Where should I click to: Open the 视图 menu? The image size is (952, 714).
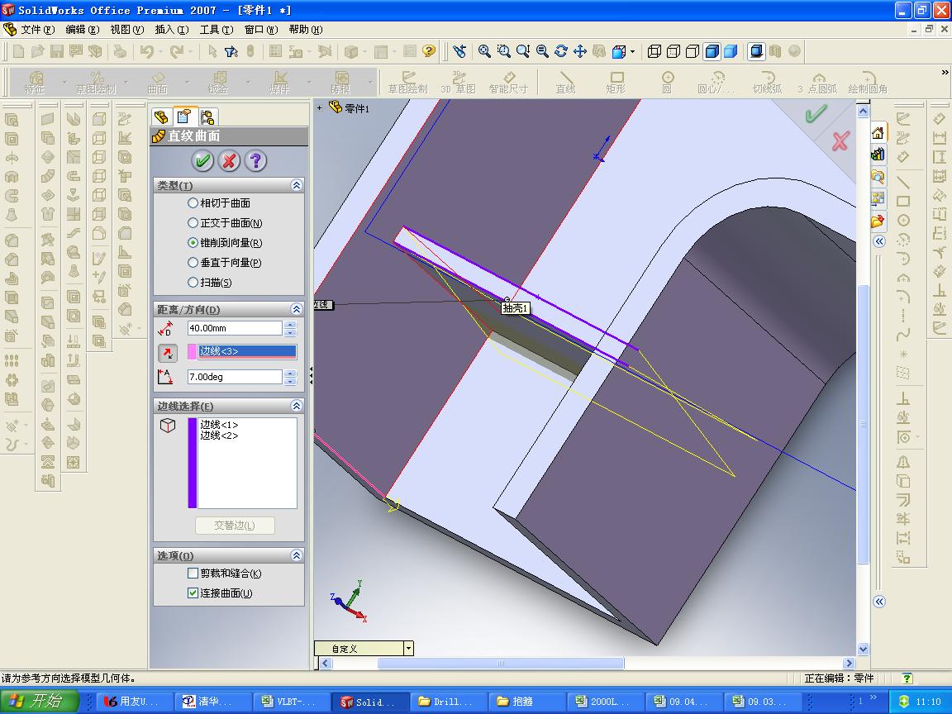pos(127,29)
